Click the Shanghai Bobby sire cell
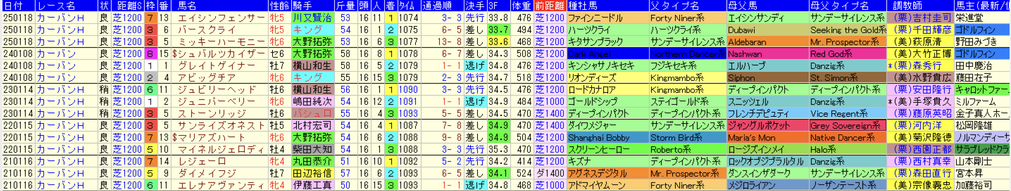The width and height of the screenshot is (1011, 191). point(607,138)
